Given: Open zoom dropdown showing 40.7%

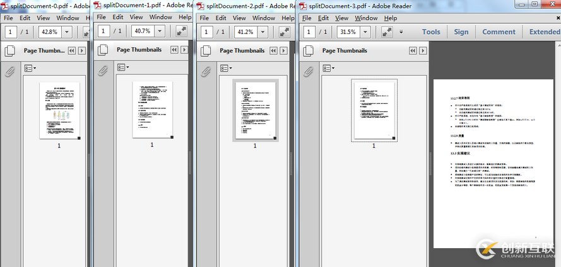Looking at the screenshot, I should [x=160, y=31].
